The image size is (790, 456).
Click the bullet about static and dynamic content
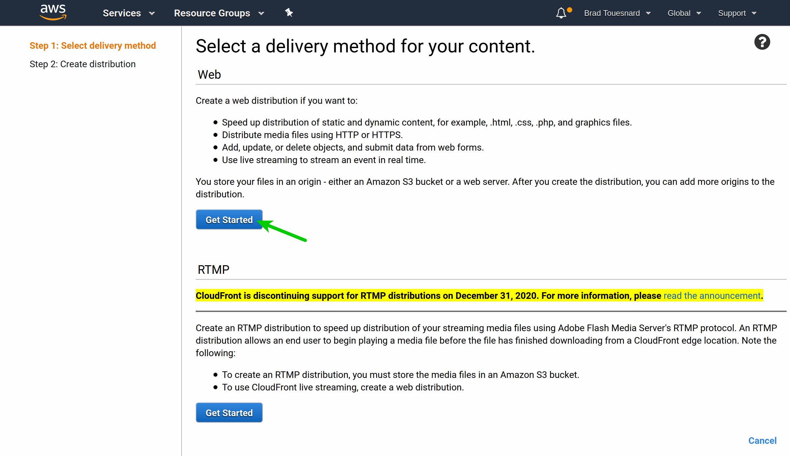click(x=427, y=122)
